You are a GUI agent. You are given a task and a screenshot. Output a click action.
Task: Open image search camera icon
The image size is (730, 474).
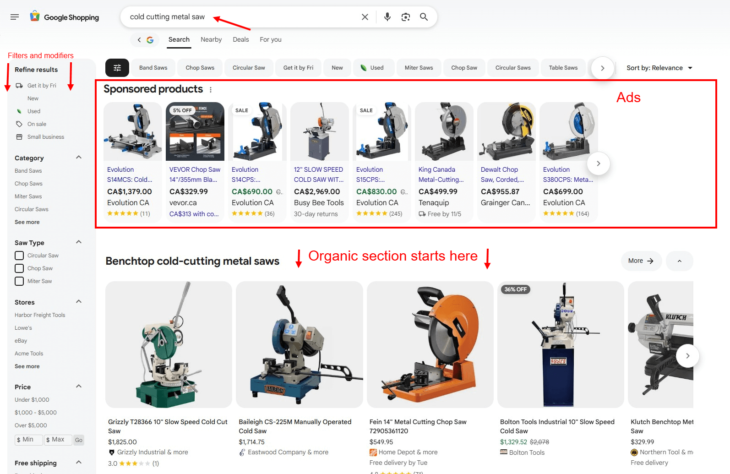[406, 17]
